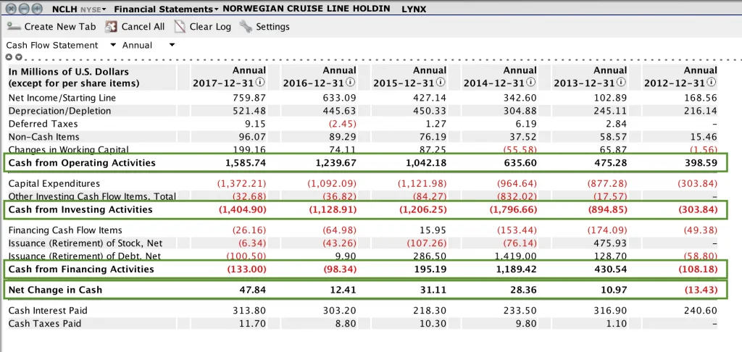Select Cash from Investing Activities row label
The width and height of the screenshot is (742, 352).
[x=80, y=209]
